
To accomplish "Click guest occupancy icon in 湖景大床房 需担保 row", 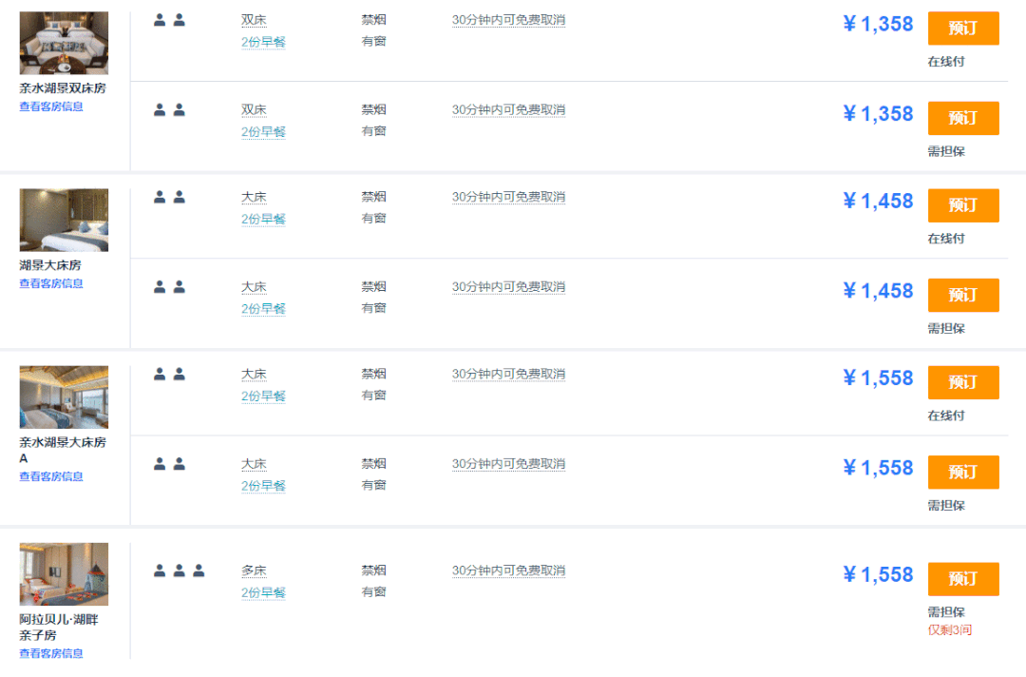I will click(x=169, y=286).
